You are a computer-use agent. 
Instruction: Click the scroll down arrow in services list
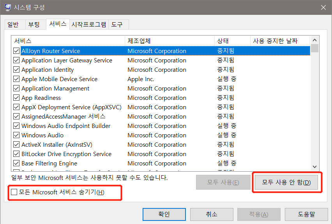coord(314,167)
